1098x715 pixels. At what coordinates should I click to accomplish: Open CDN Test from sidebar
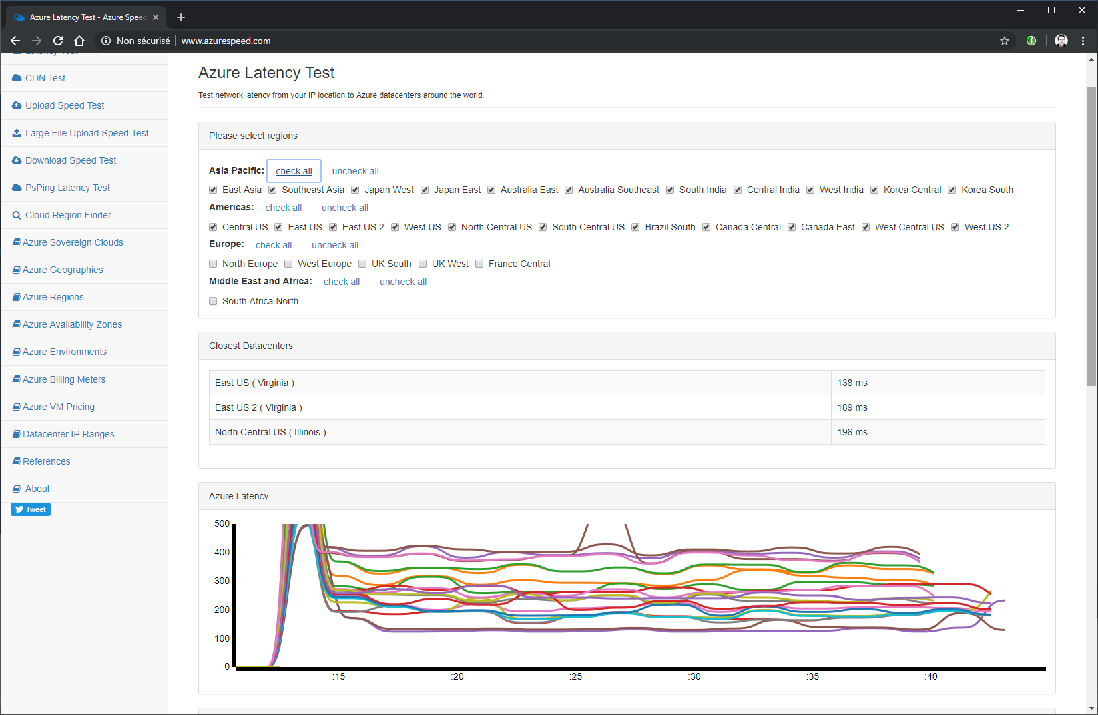coord(45,78)
